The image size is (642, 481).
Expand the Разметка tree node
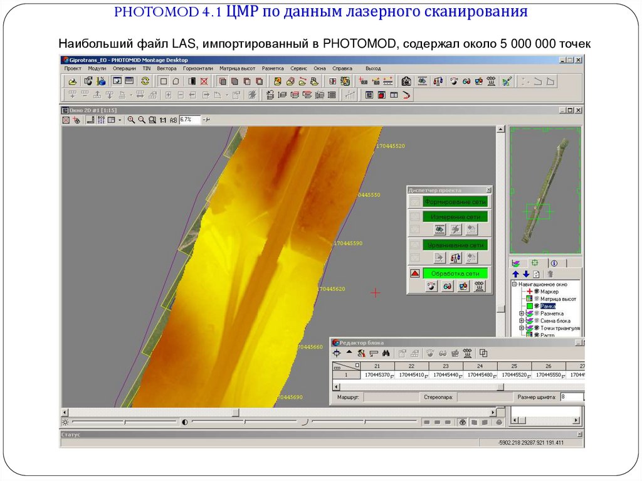[x=521, y=314]
